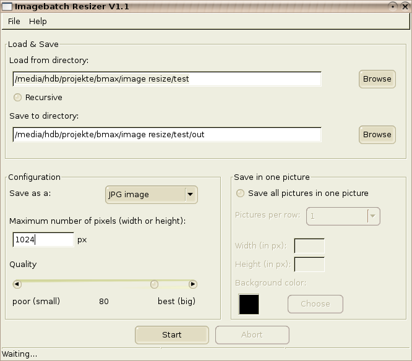Click the Start button

[x=172, y=335]
